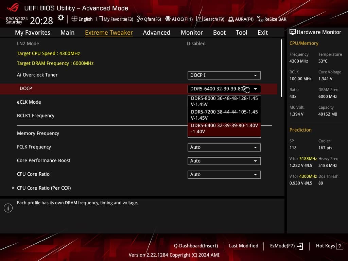Click the Version 2.22.1284 copyright text
Viewport: 348px width, 261px height.
pyautogui.click(x=174, y=255)
